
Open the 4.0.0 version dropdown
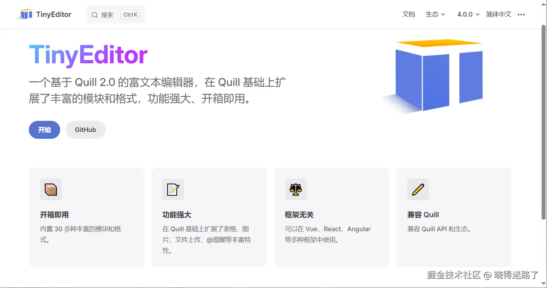pyautogui.click(x=468, y=14)
